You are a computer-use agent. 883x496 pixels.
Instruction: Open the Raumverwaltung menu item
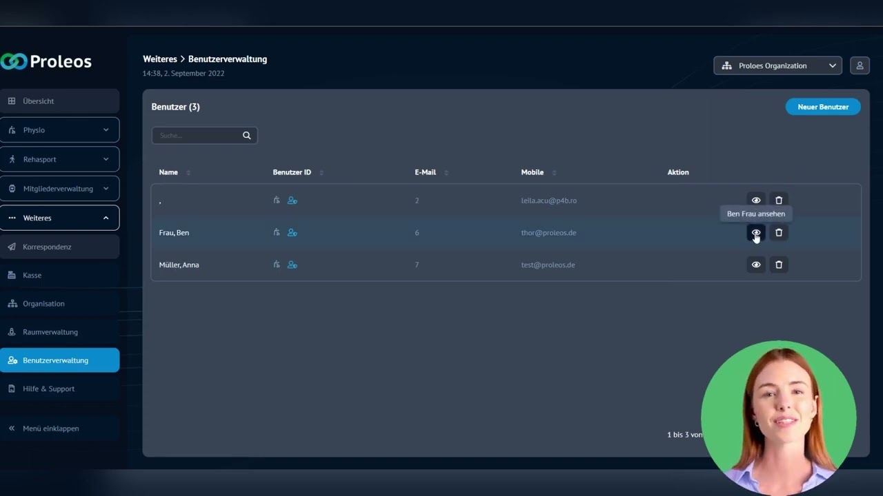pyautogui.click(x=59, y=331)
